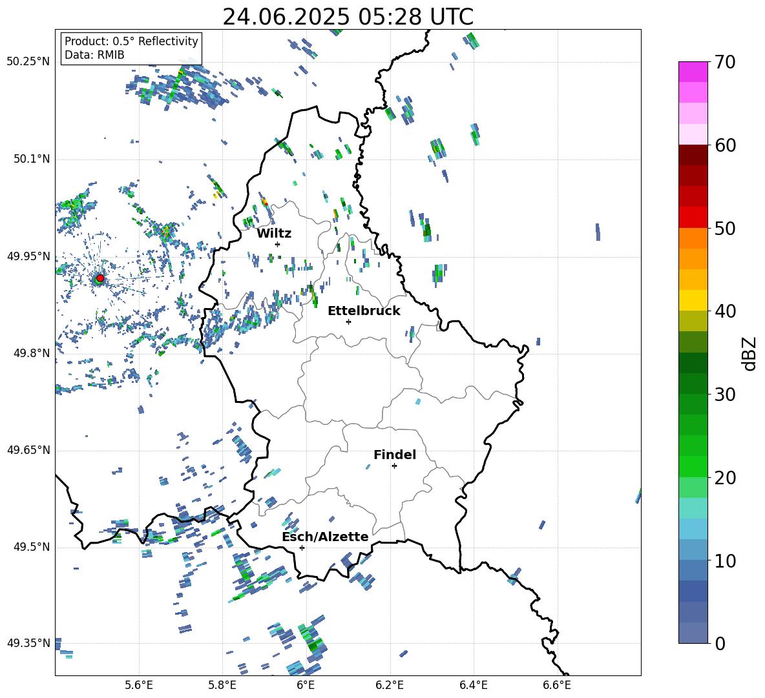Click the bright red 50 dBZ colorbar segment
The height and width of the screenshot is (698, 765).
(693, 218)
